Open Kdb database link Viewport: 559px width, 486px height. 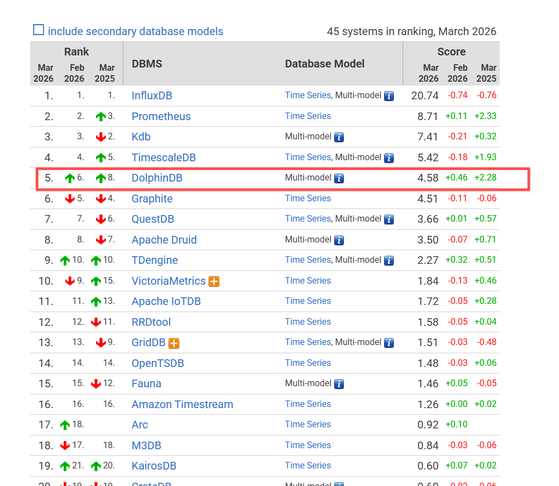pos(141,137)
